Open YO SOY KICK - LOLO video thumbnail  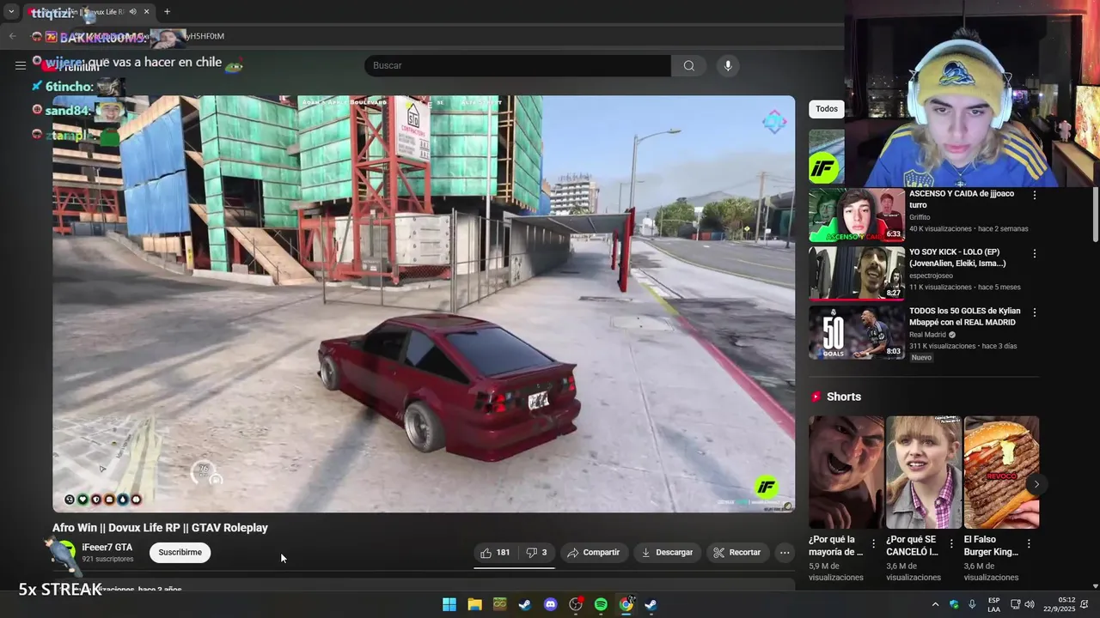tap(856, 274)
